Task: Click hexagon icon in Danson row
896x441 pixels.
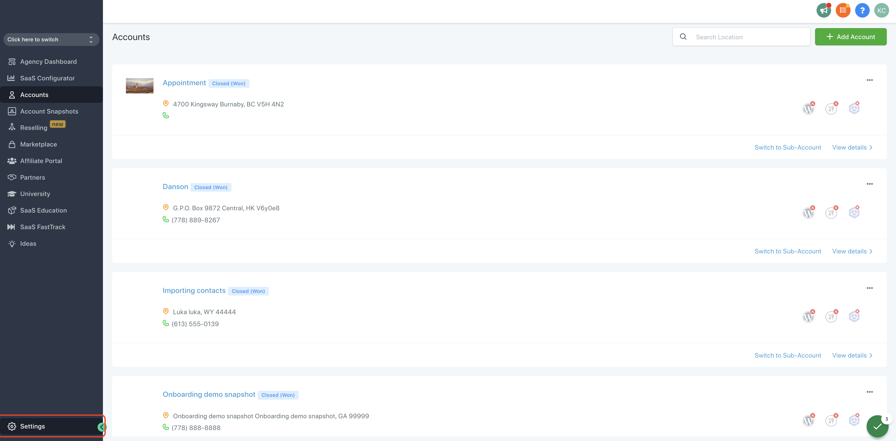Action: pos(854,212)
